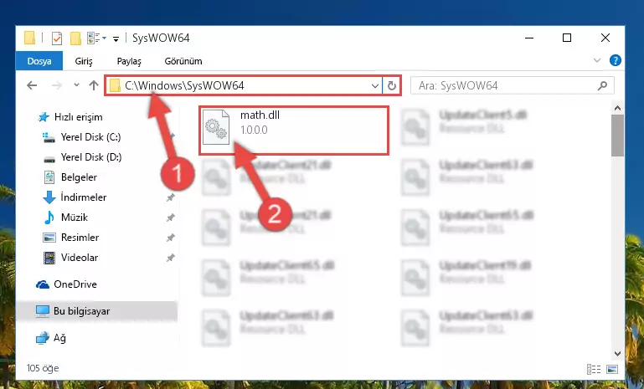This screenshot has height=389, width=644.
Task: Expand the ribbon with the chevron
Action: [x=597, y=61]
